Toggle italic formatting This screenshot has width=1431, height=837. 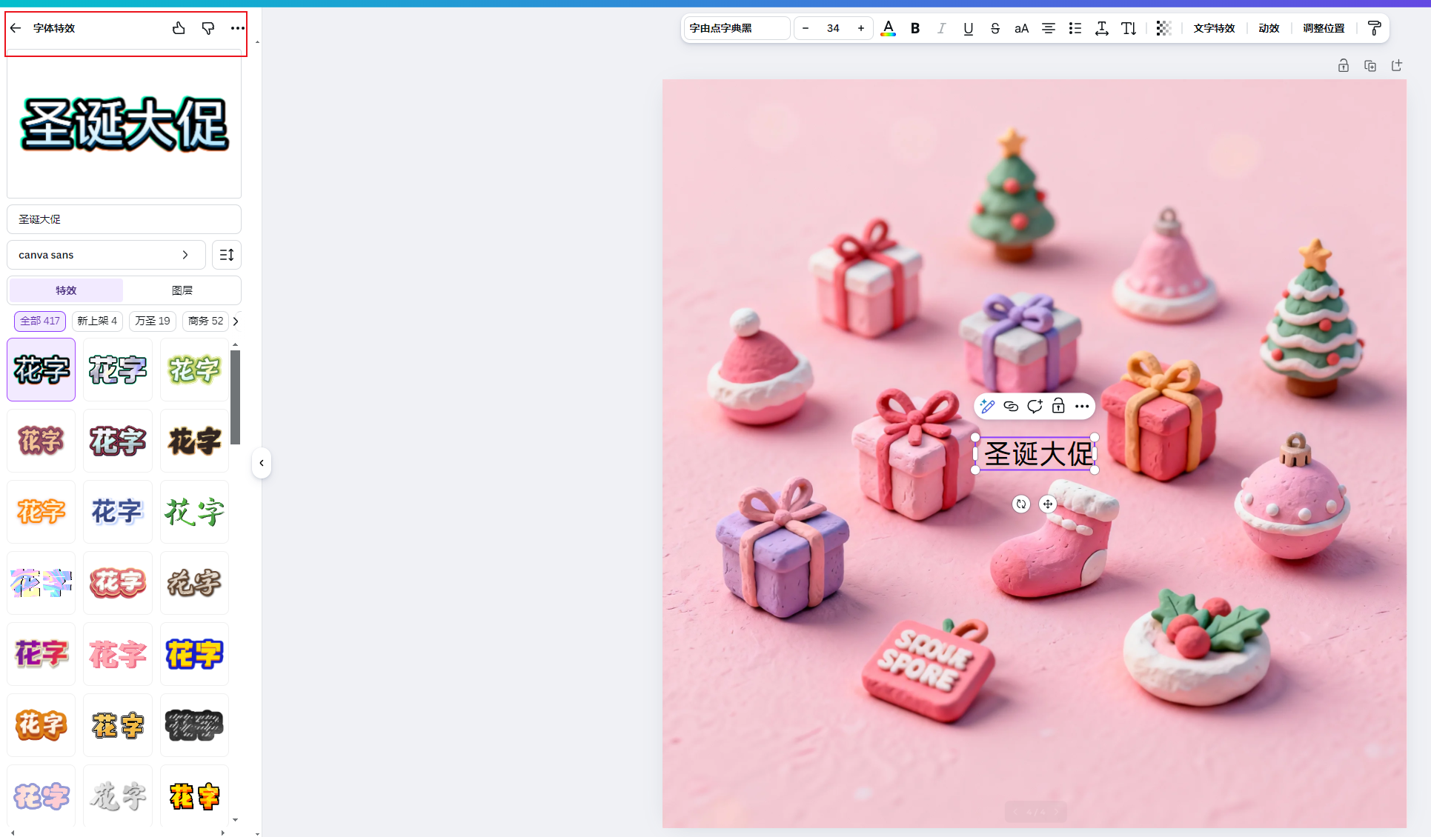[941, 28]
